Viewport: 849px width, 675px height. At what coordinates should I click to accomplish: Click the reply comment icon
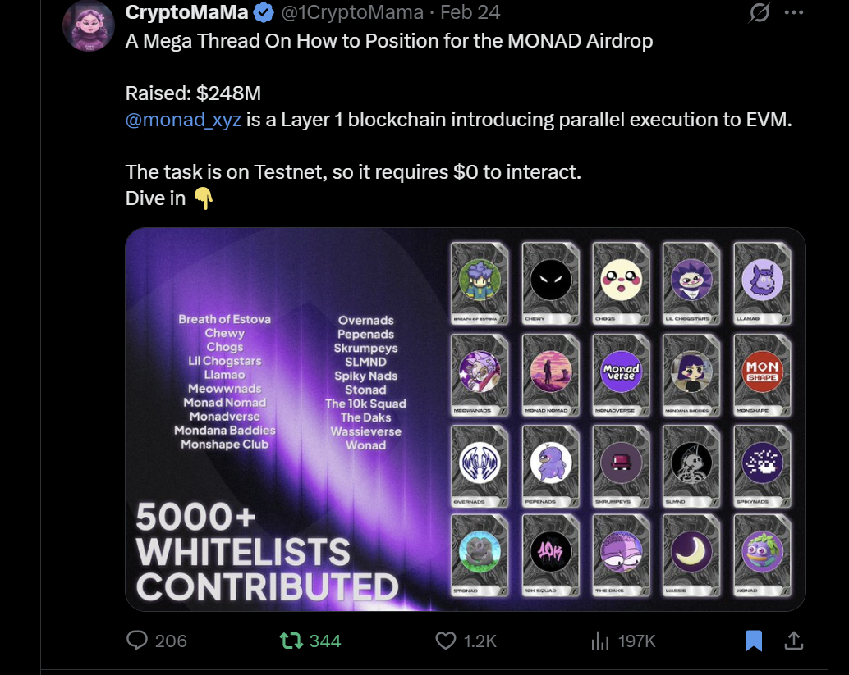tap(137, 641)
